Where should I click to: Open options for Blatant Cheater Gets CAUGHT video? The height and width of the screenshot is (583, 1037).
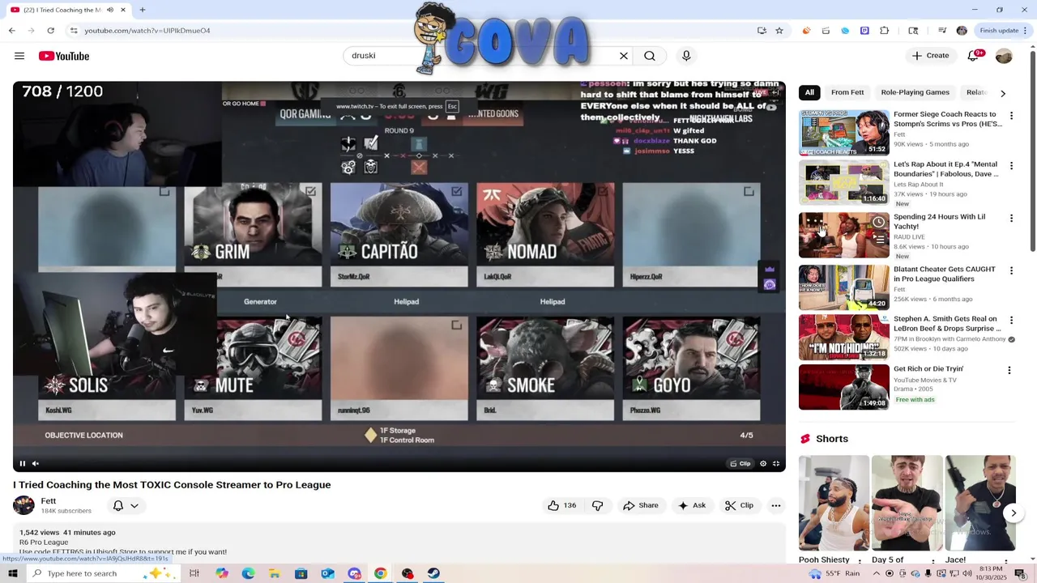pyautogui.click(x=1011, y=270)
